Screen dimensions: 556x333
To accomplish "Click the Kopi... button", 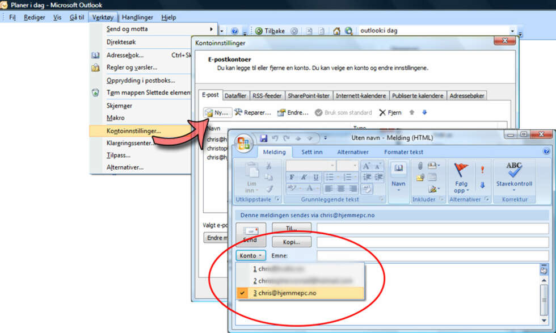I will [292, 242].
